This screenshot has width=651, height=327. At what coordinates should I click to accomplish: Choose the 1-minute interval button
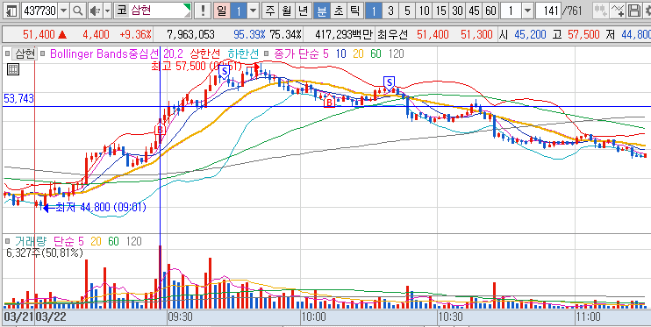374,11
